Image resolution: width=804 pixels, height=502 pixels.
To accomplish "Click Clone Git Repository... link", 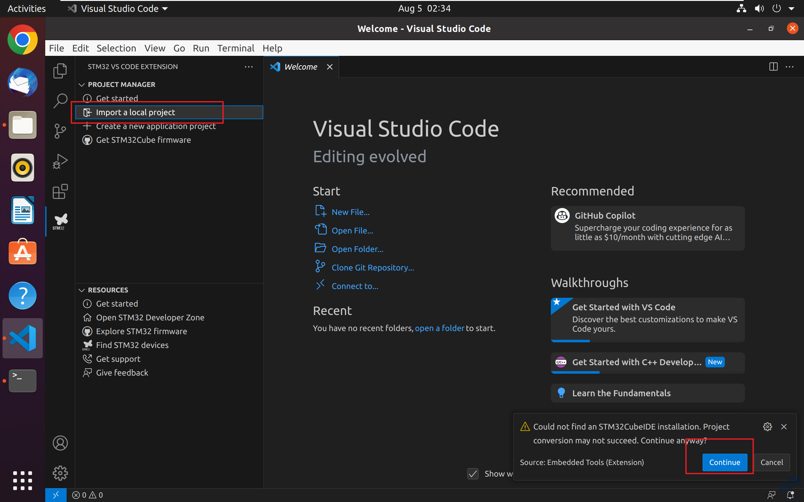I will pos(373,268).
